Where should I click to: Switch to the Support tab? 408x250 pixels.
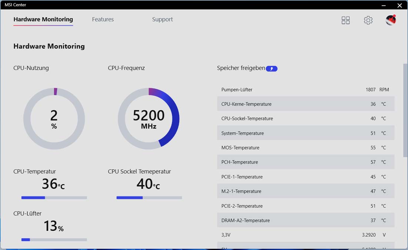[162, 19]
